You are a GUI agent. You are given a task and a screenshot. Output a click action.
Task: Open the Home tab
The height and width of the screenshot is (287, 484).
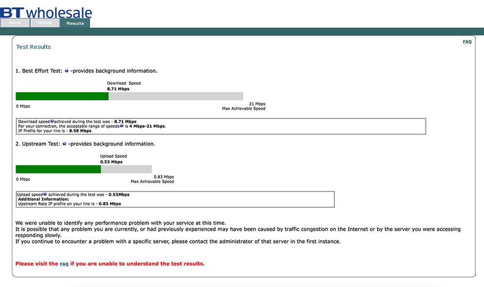click(15, 23)
